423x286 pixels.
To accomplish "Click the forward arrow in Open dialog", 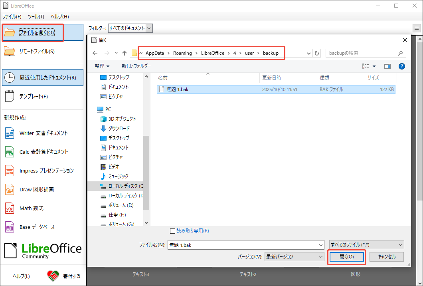I will (107, 53).
